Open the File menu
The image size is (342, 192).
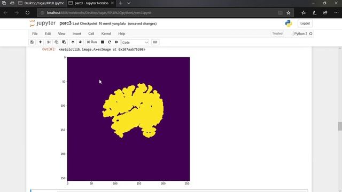pos(35,34)
